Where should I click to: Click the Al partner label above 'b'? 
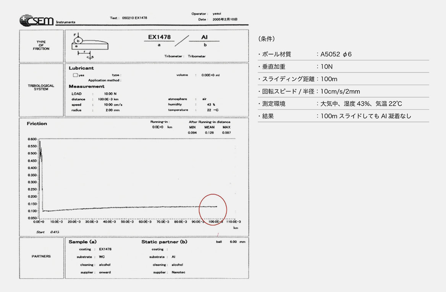click(x=204, y=38)
